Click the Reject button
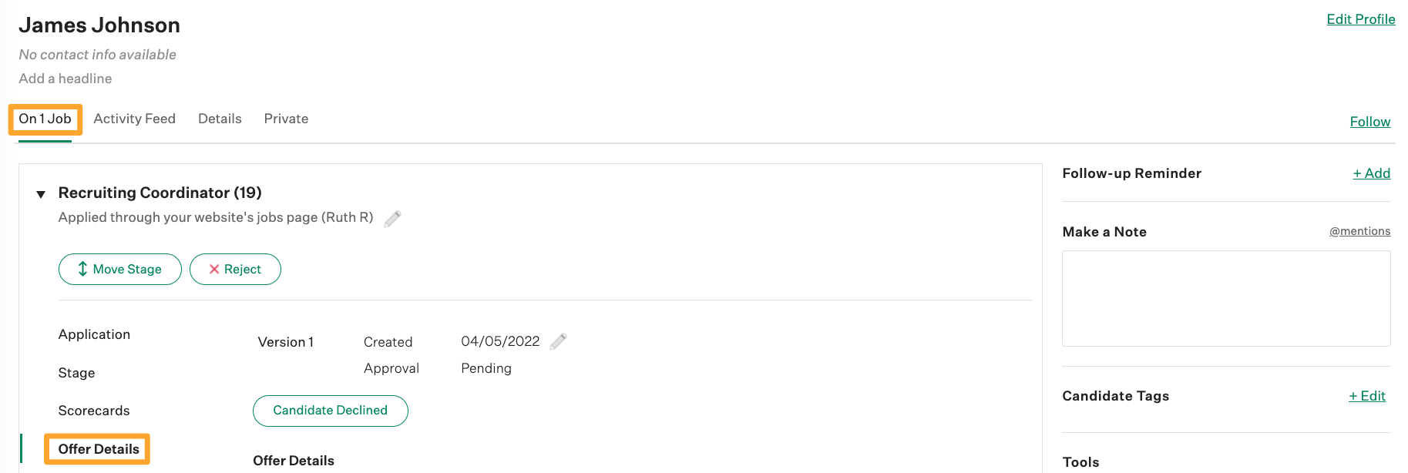Viewport: 1408px width, 473px height. [235, 269]
